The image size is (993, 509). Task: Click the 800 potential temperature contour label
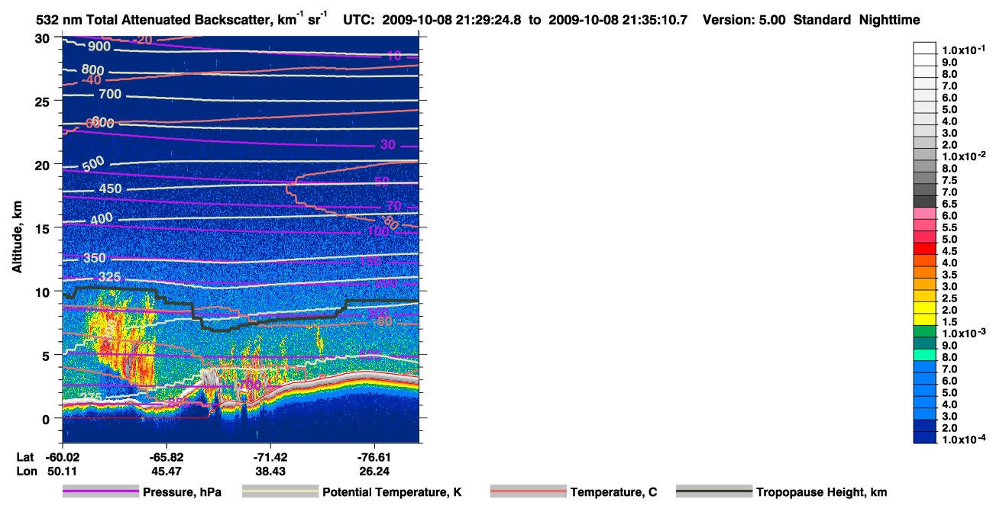(92, 70)
